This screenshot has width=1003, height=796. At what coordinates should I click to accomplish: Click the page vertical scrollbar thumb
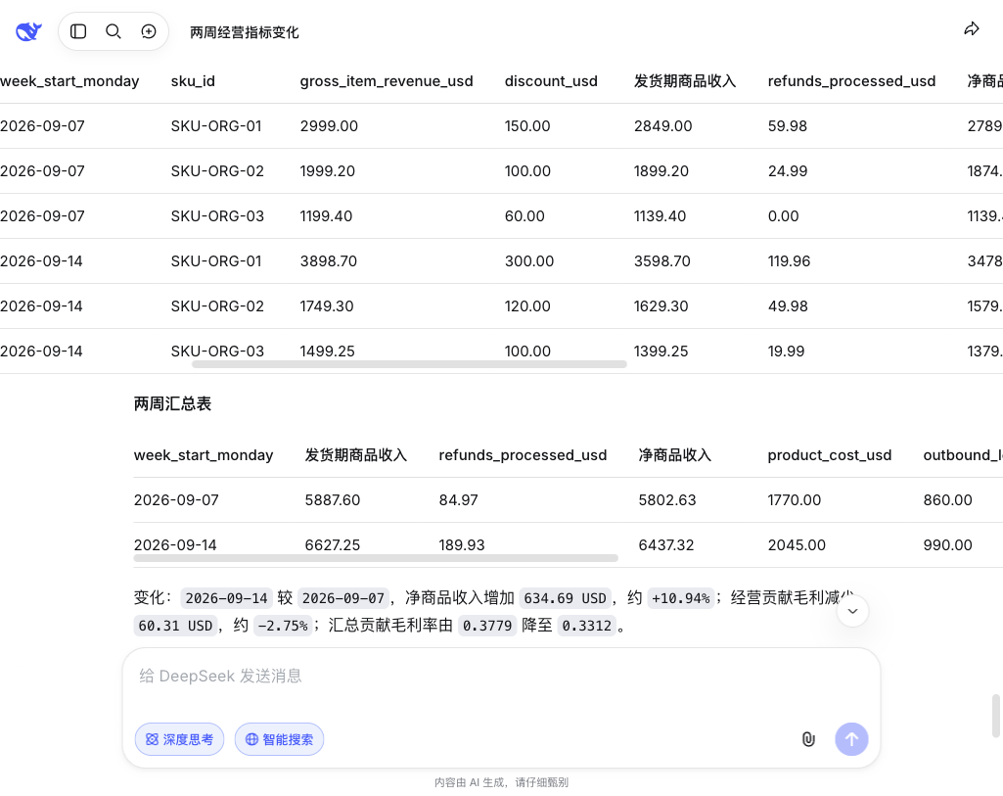pos(996,716)
